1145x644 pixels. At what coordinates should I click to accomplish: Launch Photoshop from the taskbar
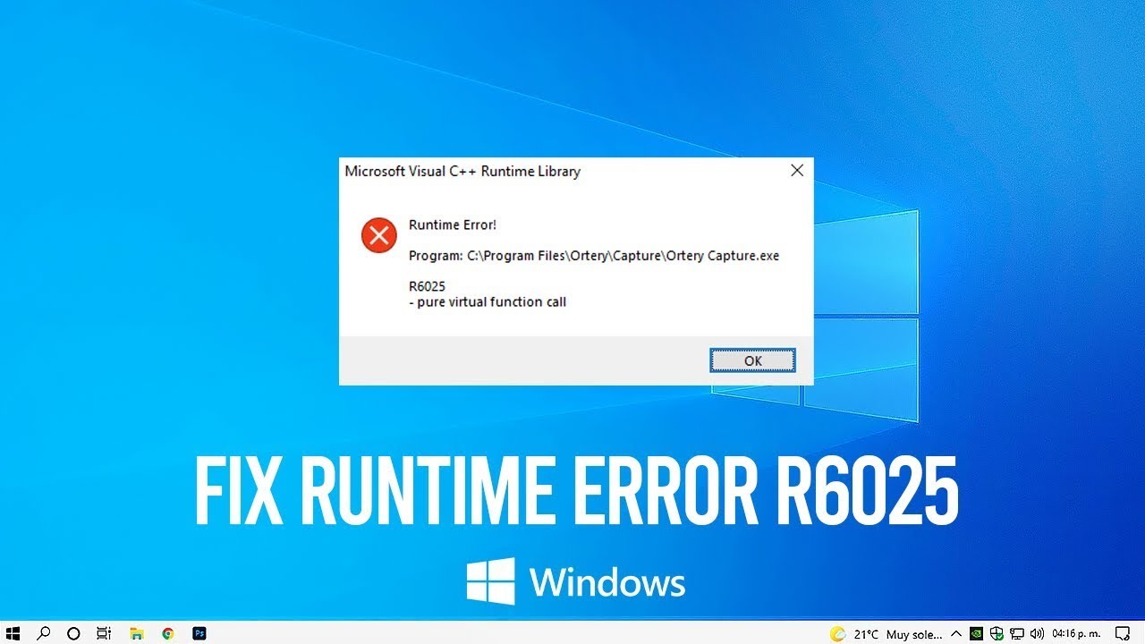coord(200,633)
